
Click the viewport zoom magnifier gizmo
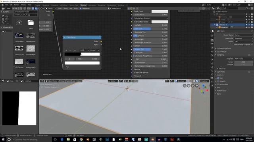tap(197, 86)
